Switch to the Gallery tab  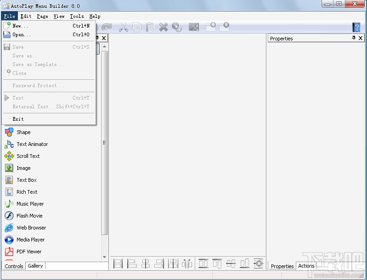point(35,266)
